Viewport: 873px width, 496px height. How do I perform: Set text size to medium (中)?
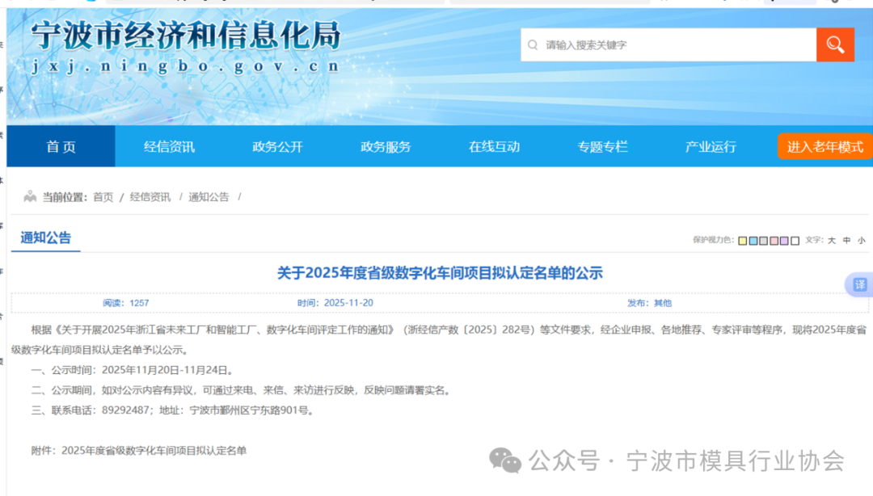point(846,241)
